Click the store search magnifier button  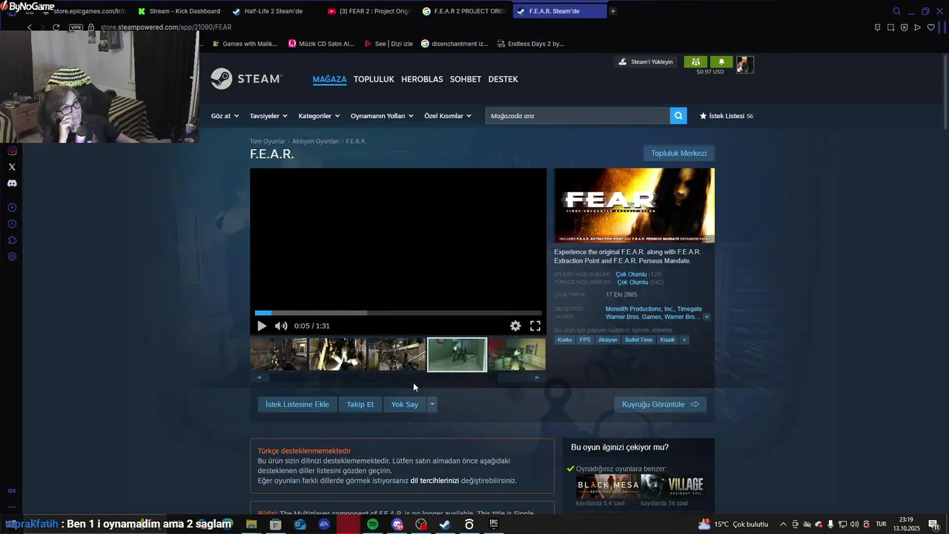tap(678, 116)
